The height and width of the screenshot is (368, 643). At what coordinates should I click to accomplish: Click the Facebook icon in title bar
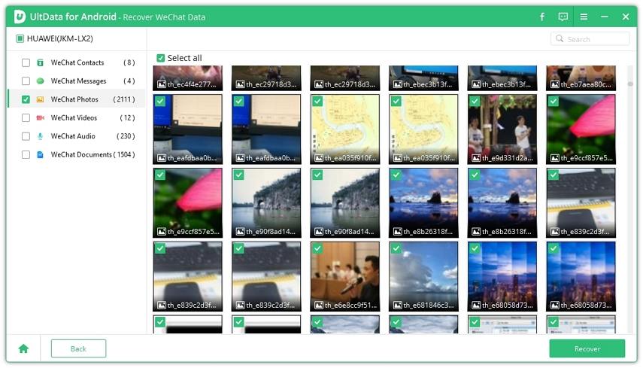tap(542, 17)
